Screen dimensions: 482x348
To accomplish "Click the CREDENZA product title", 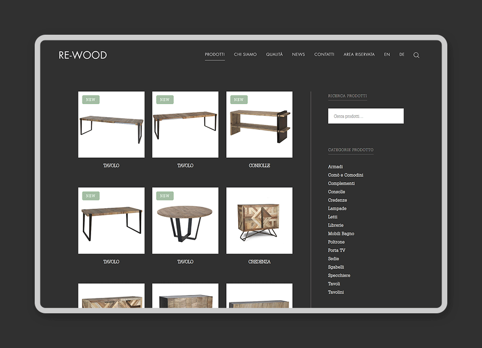I will tap(259, 262).
